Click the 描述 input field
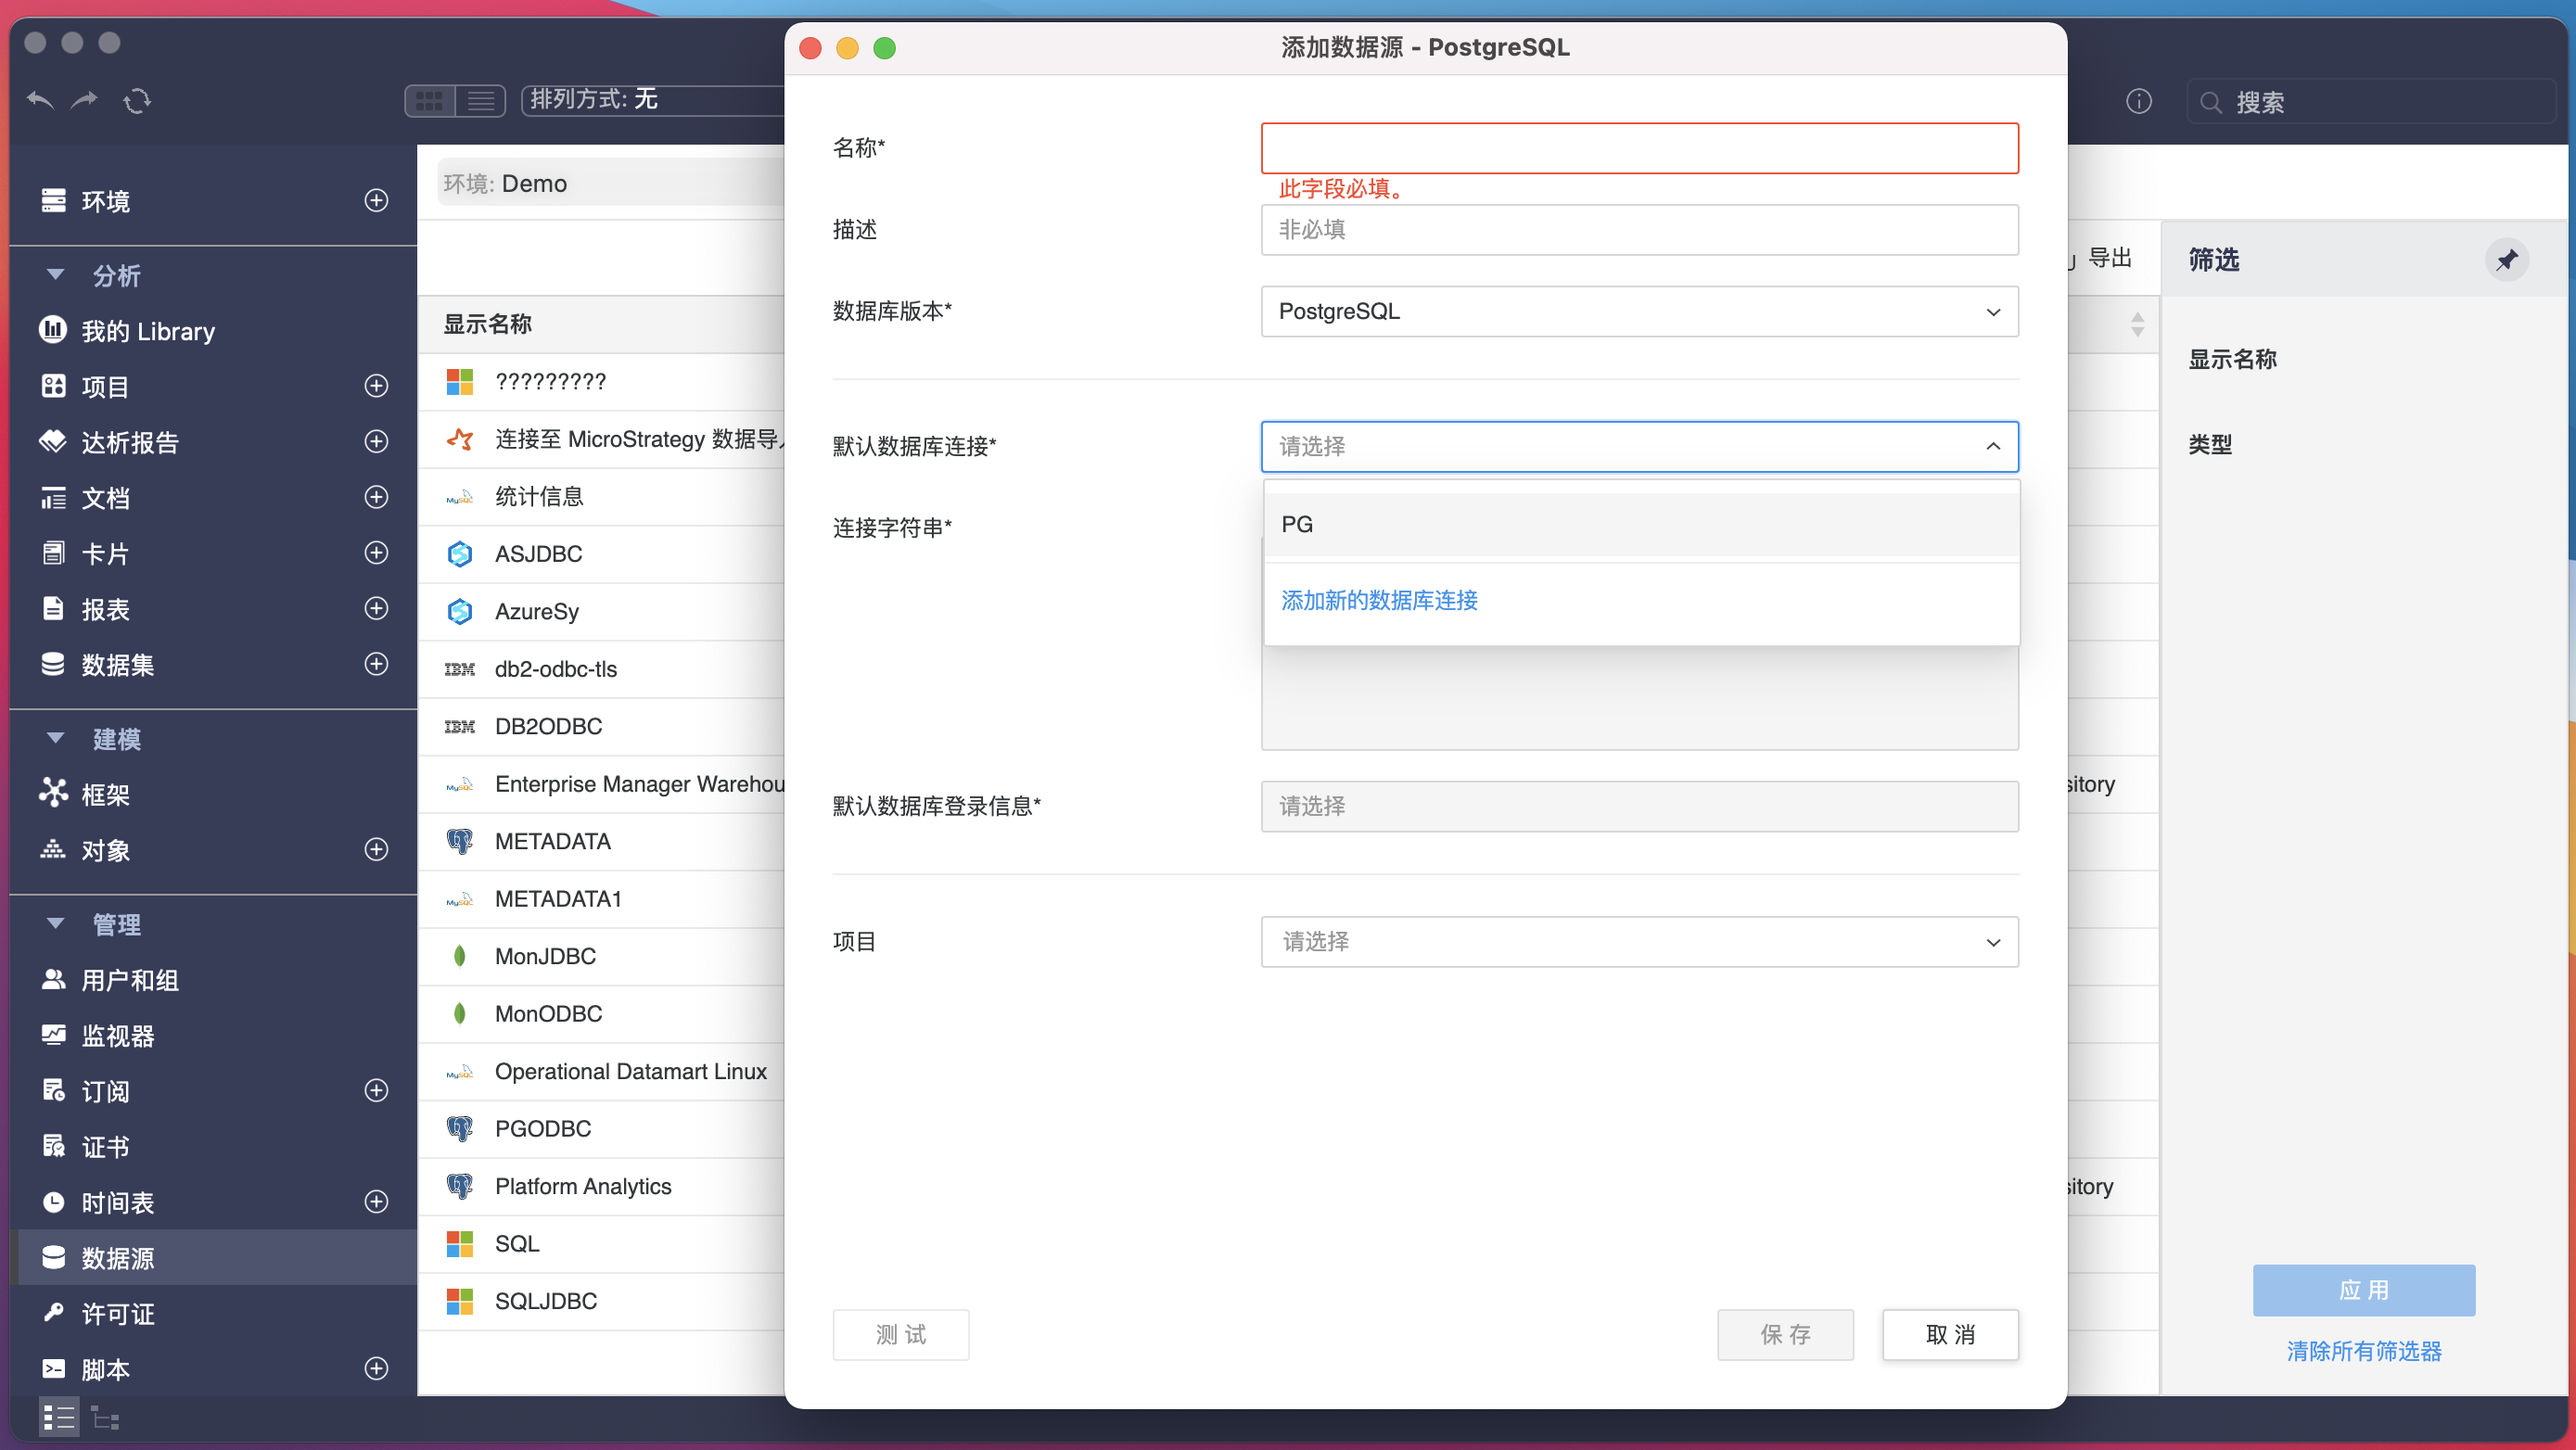Screen dimensions: 2576x1450 pos(1639,229)
